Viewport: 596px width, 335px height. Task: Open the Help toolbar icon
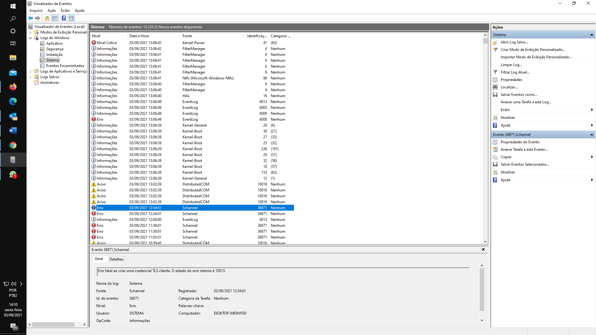pyautogui.click(x=64, y=18)
